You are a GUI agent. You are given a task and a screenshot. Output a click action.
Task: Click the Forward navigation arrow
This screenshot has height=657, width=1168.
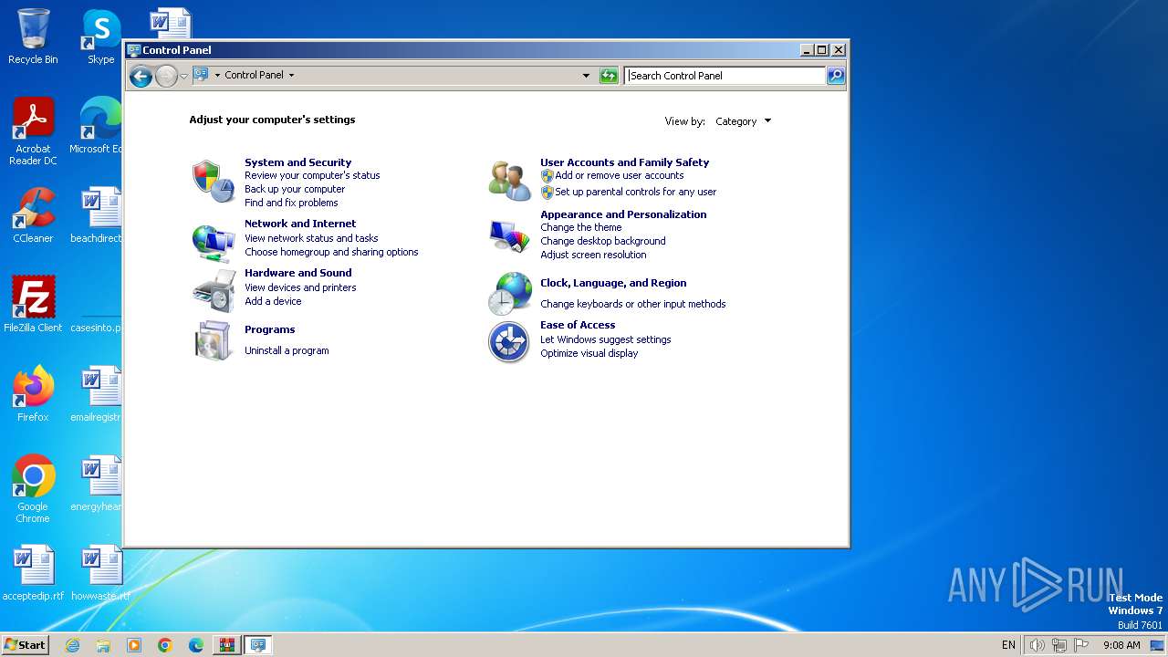pyautogui.click(x=166, y=76)
